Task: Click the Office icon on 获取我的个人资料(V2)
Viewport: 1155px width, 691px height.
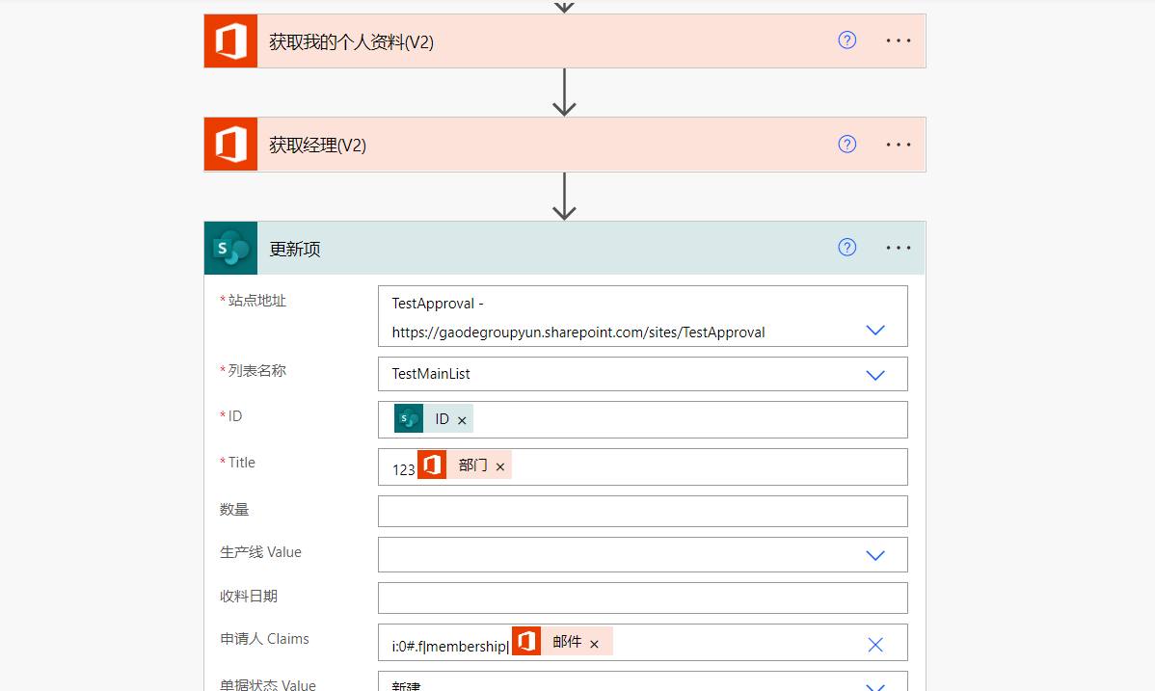Action: 230,41
